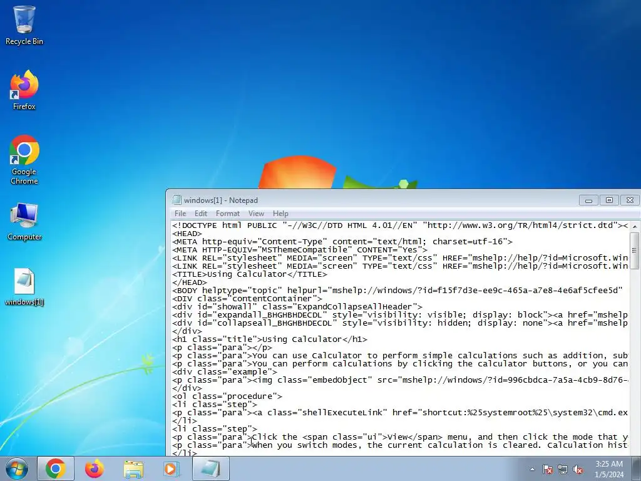Click the line "You can use Calculator to perform"
This screenshot has height=481, width=641.
click(400, 356)
